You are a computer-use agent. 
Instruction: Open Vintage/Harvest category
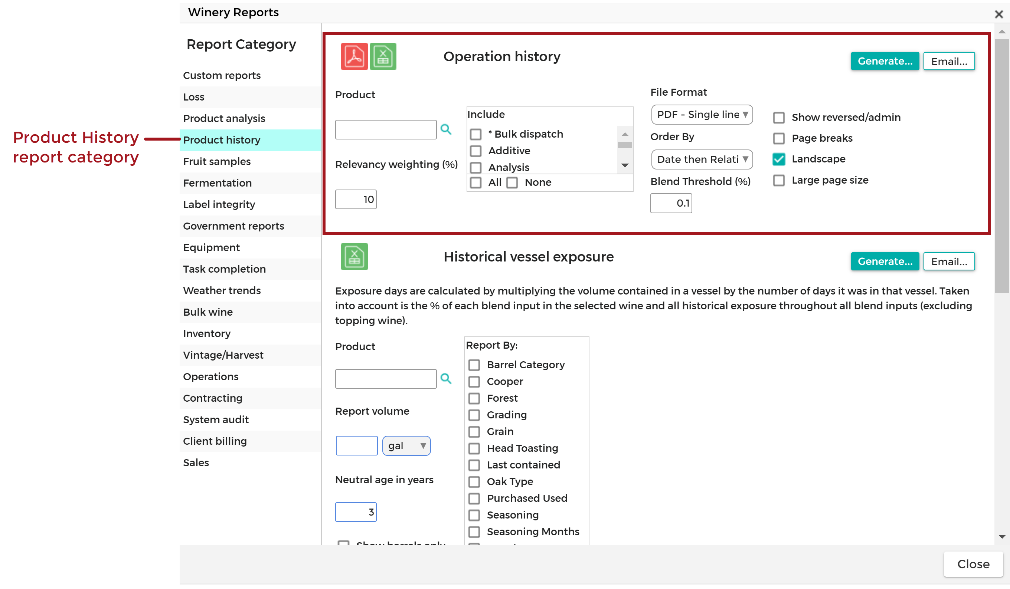point(250,355)
